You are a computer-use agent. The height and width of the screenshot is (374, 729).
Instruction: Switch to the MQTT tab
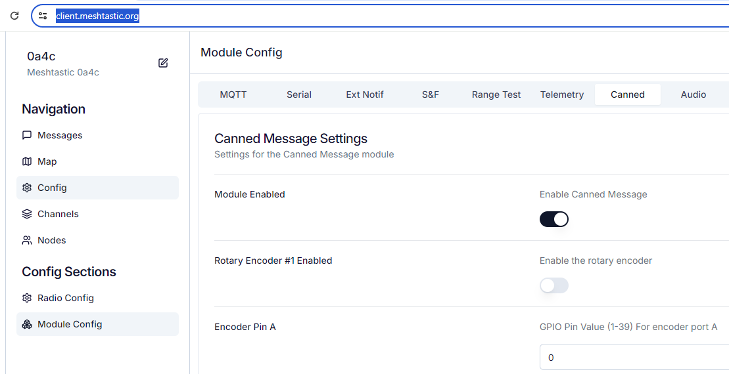point(233,94)
